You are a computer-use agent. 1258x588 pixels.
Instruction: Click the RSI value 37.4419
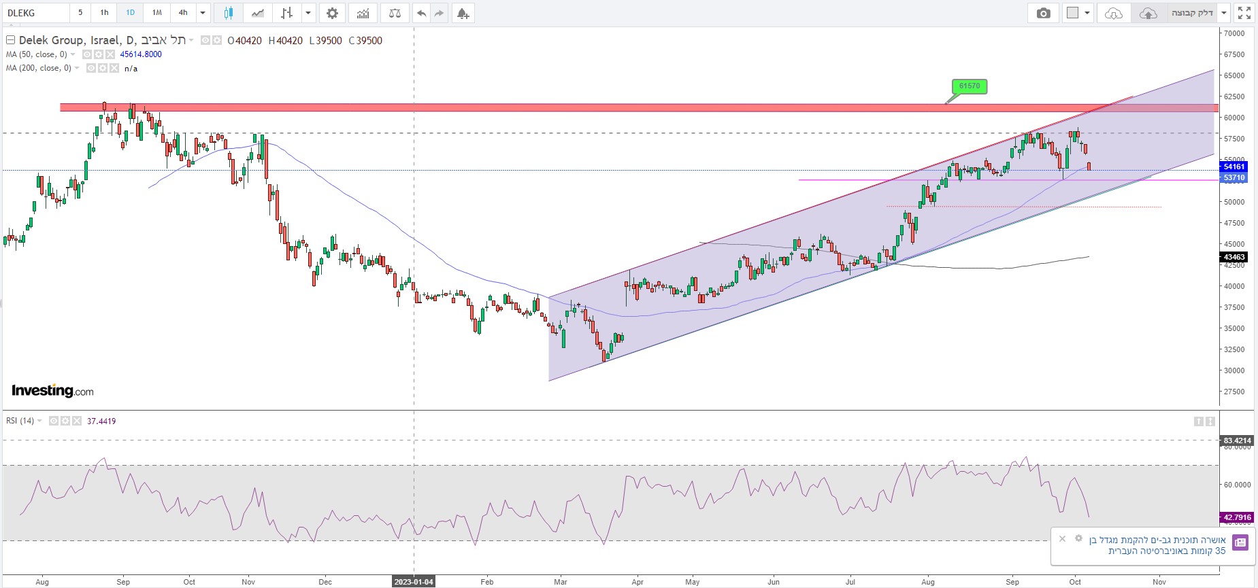101,421
